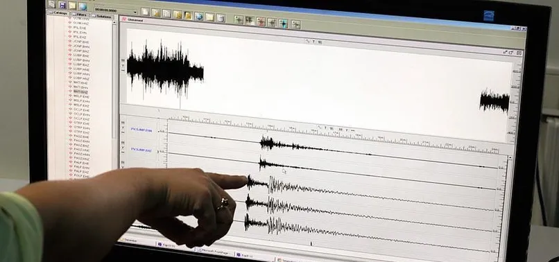Viewport: 559px width, 262px height.
Task: Select the highlighted MATI EHZ channel row
Action: (80, 91)
